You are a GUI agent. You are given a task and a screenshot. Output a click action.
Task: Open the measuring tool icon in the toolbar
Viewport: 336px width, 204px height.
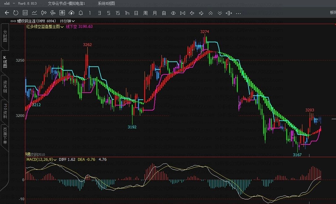[229, 13]
